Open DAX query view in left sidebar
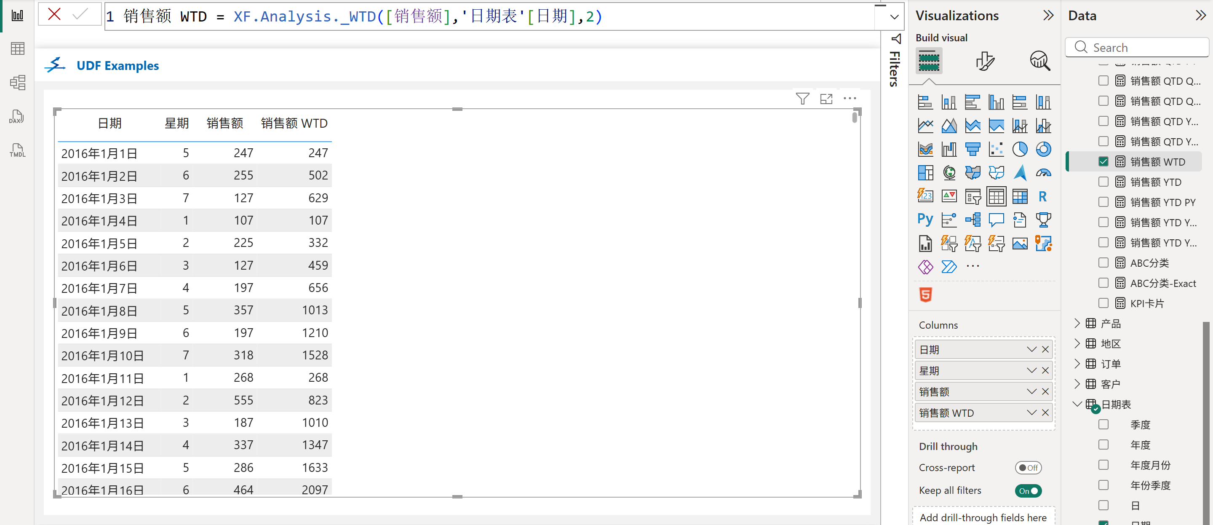Viewport: 1213px width, 525px height. (17, 116)
